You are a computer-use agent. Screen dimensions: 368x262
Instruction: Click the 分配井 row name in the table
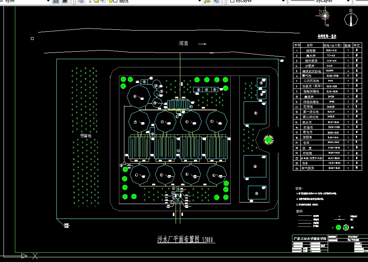(310, 66)
